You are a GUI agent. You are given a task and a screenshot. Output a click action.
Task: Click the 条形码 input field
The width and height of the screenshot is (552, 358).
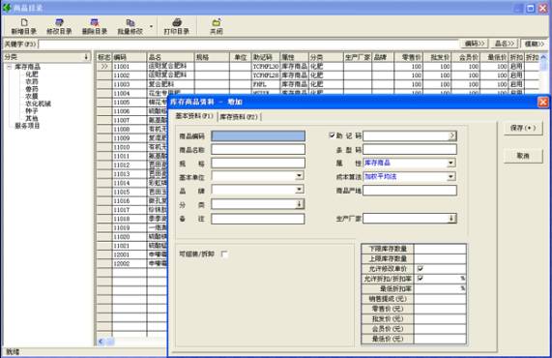click(410, 149)
